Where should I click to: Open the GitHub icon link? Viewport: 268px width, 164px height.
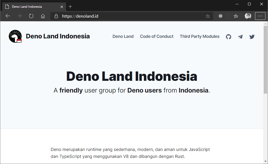[x=229, y=37]
